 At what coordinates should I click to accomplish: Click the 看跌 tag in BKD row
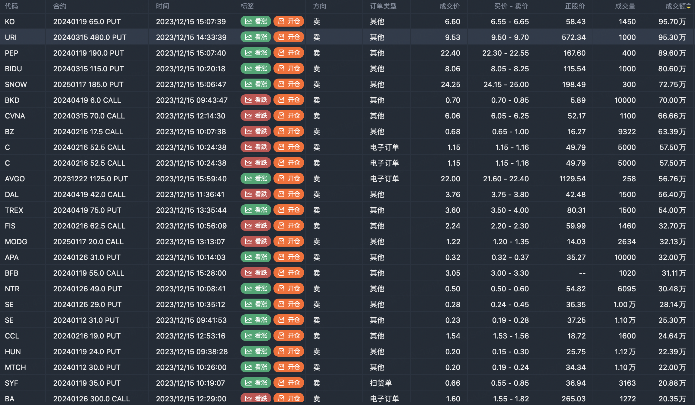(x=256, y=100)
